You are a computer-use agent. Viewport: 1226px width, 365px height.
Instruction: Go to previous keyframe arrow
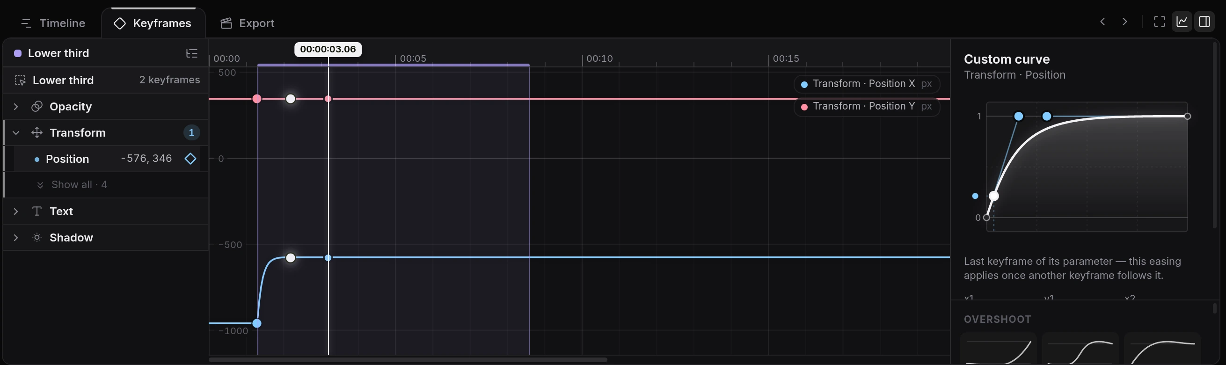[1102, 22]
